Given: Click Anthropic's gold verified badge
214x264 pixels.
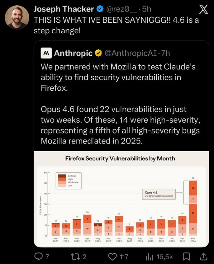Looking at the screenshot, I should click(98, 53).
